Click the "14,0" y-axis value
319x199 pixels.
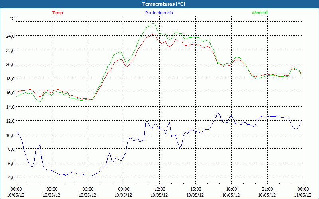(10, 107)
